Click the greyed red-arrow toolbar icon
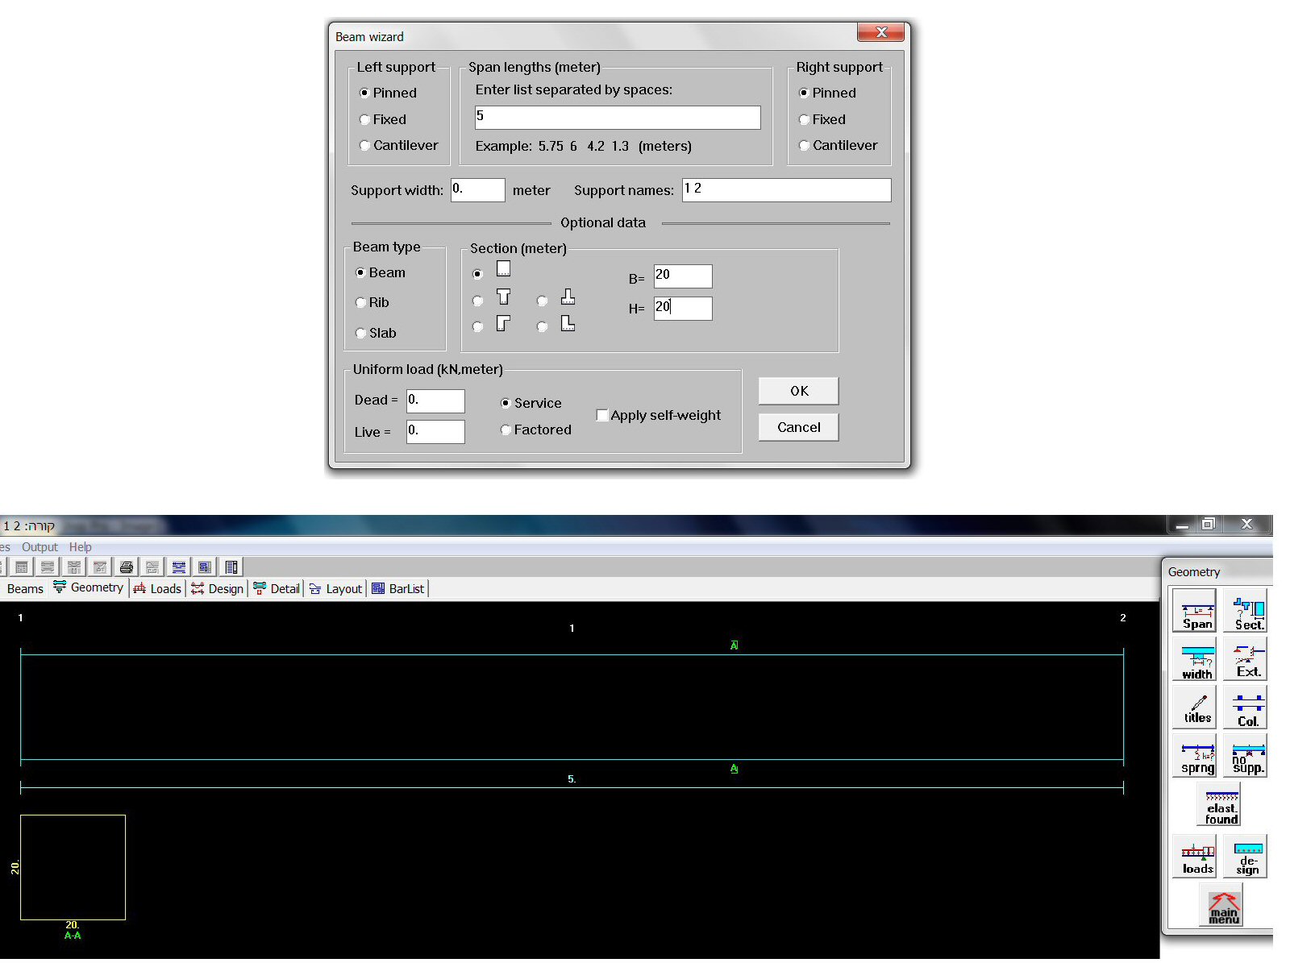This screenshot has width=1290, height=967. tap(100, 567)
